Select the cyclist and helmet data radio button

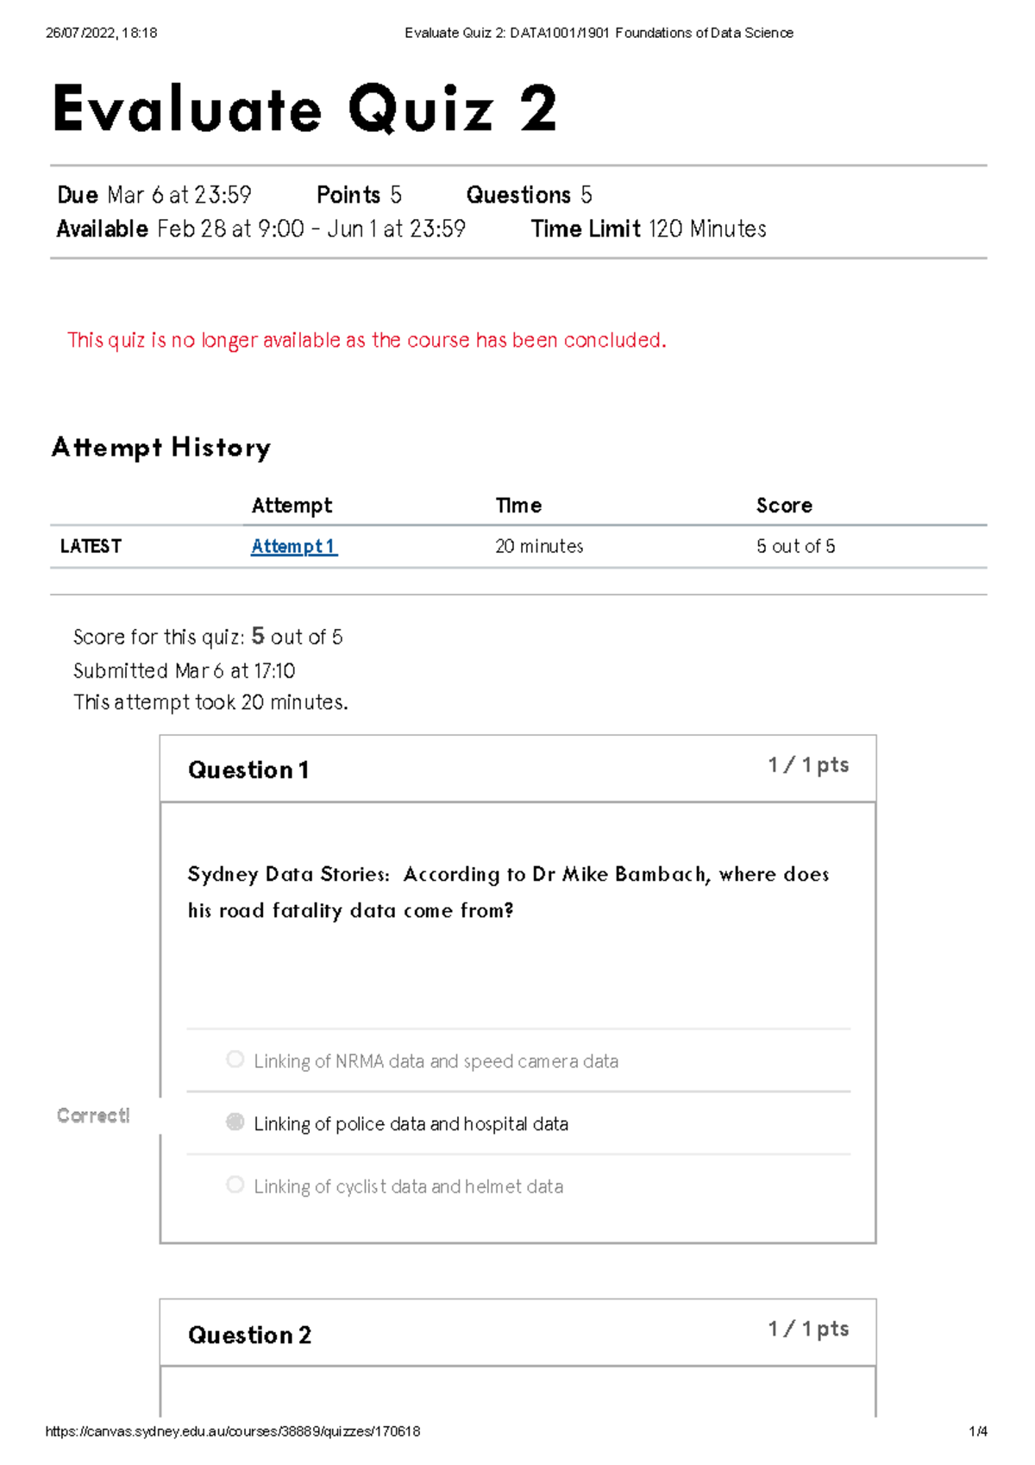point(235,1185)
